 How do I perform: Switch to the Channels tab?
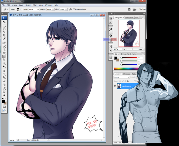pyautogui.click(x=127, y=74)
